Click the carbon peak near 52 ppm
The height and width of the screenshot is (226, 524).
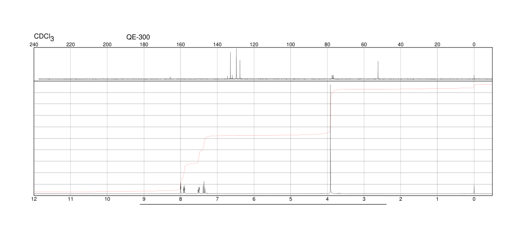tap(378, 70)
